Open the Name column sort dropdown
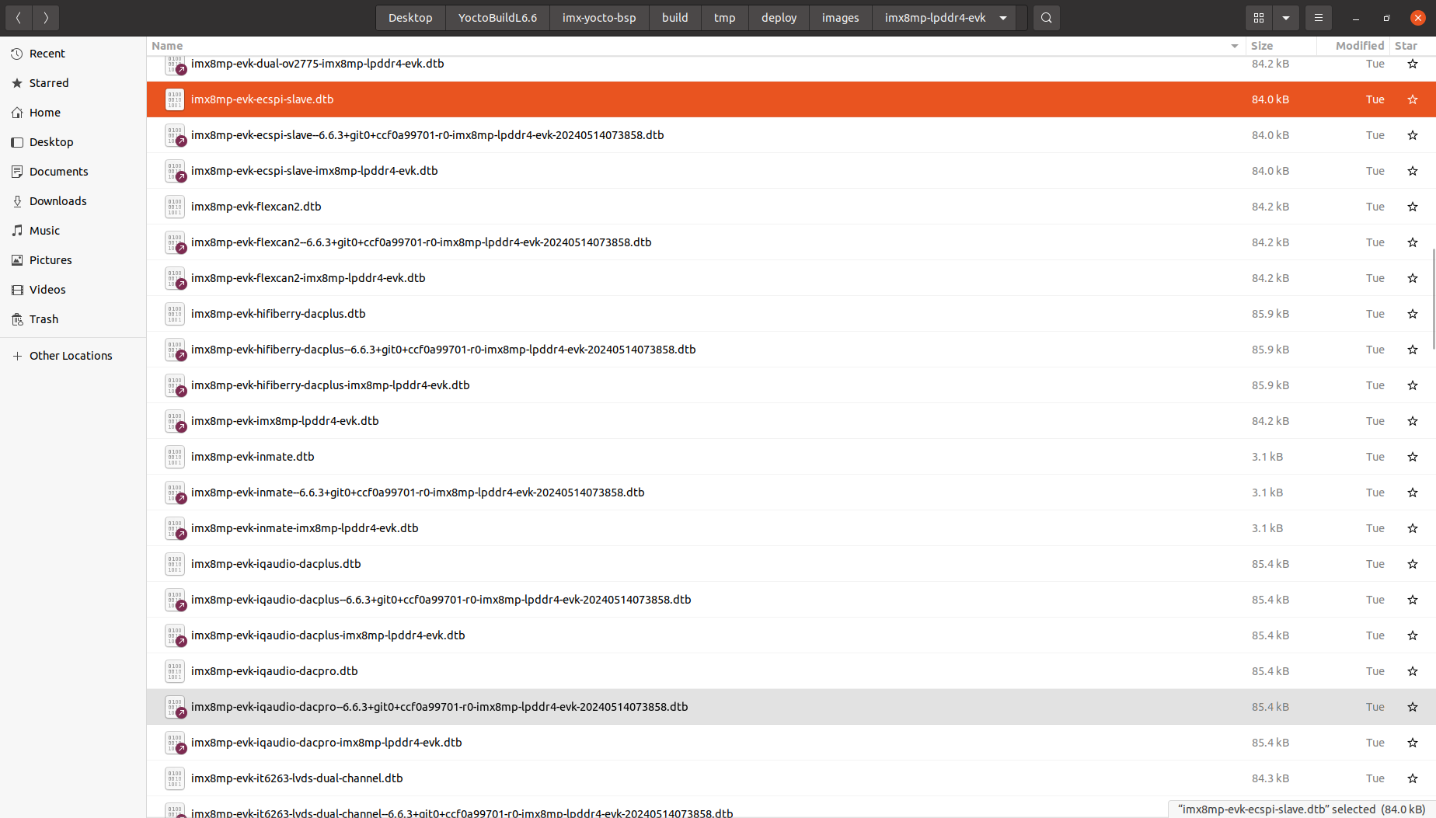 pyautogui.click(x=1235, y=46)
